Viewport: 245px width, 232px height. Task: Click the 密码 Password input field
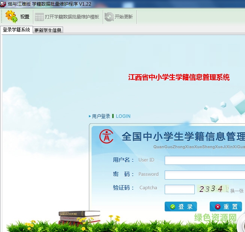[205, 175]
